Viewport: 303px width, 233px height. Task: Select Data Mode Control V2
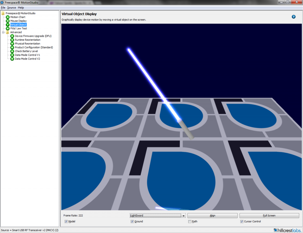point(28,59)
